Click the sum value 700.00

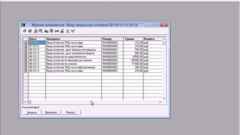[x=139, y=50]
